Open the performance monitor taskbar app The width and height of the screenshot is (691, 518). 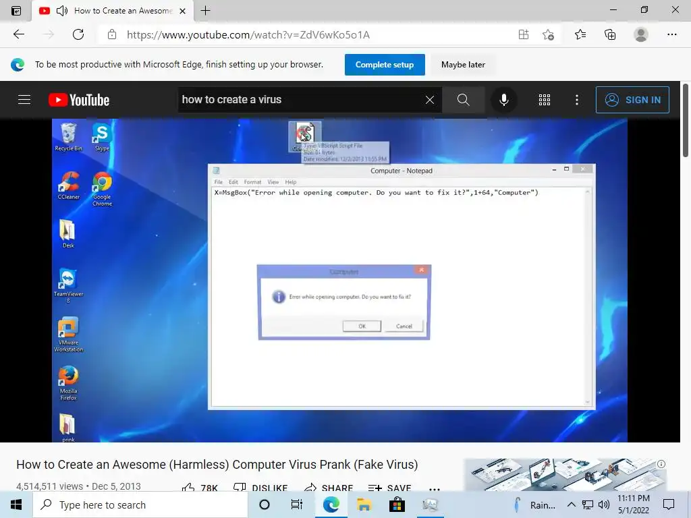(x=430, y=505)
